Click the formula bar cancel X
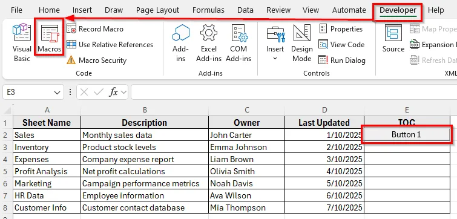Screen dimensions: 457x219 pyautogui.click(x=84, y=93)
